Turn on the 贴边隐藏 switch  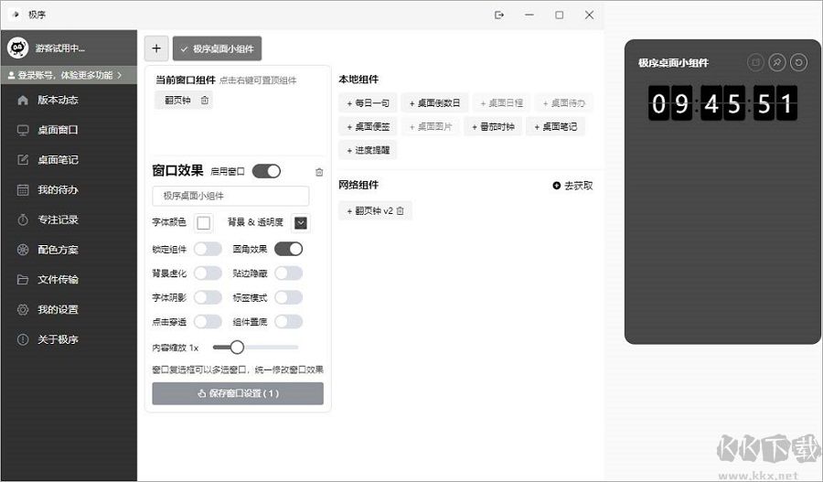(x=288, y=273)
